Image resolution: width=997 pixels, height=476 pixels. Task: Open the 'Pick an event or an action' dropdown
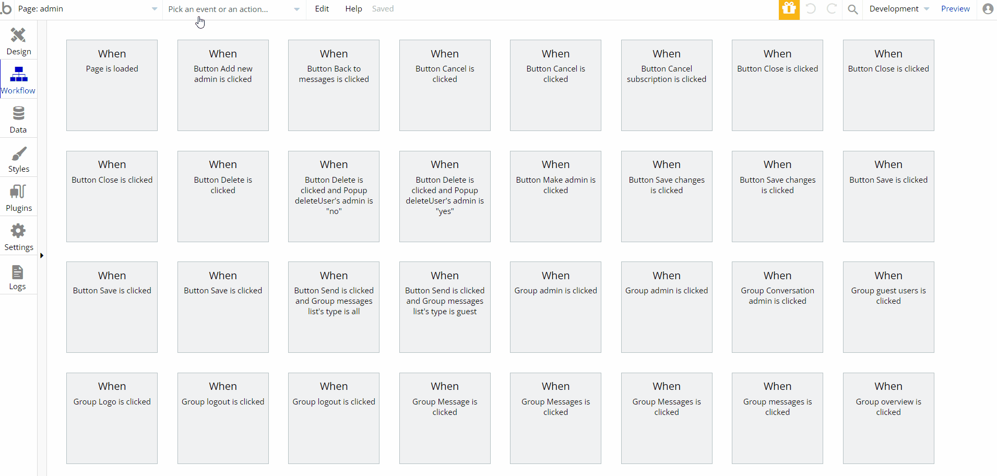(233, 9)
